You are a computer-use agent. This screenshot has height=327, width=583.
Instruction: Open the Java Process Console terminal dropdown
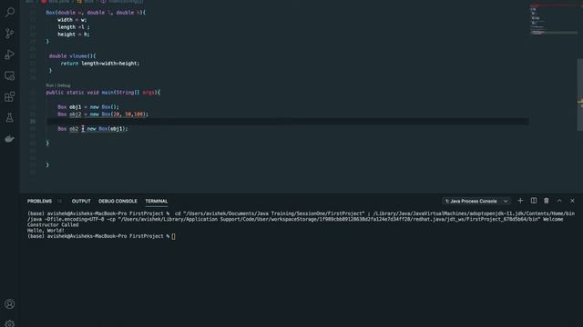[476, 201]
